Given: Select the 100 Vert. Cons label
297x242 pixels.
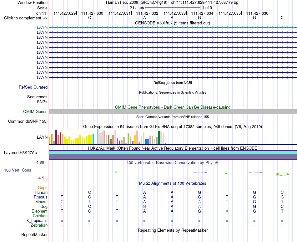Looking at the screenshot, I should (x=18, y=170).
